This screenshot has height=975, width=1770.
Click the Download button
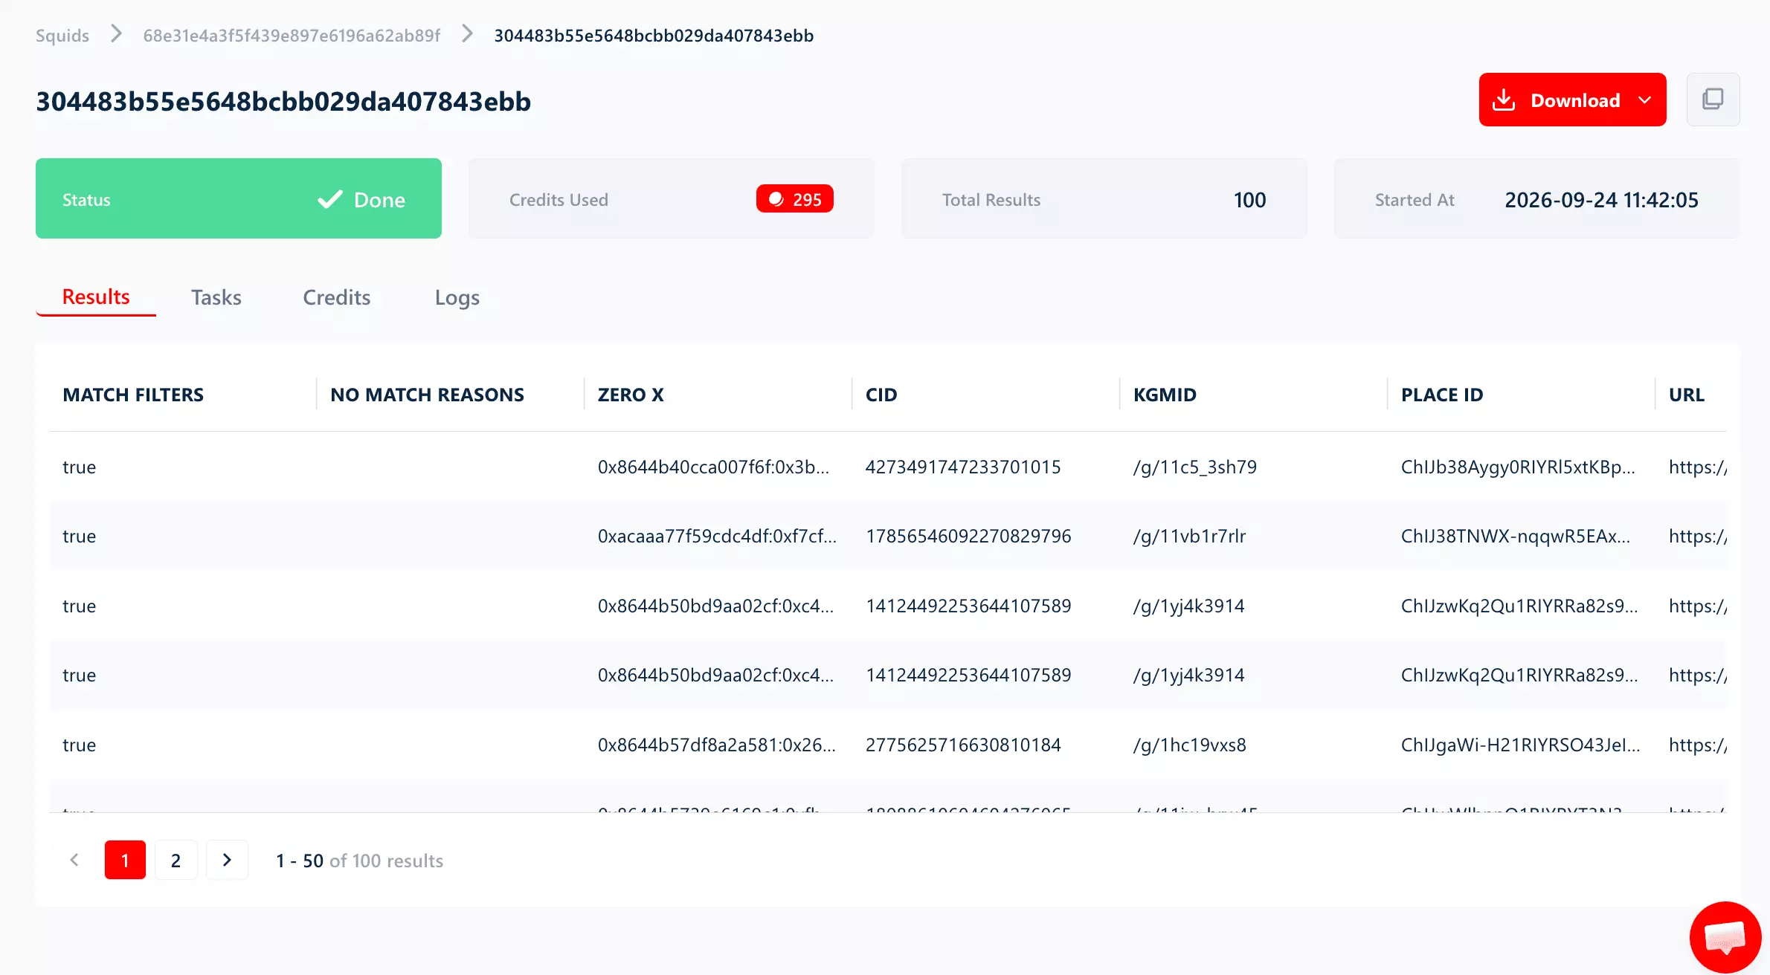(x=1572, y=100)
